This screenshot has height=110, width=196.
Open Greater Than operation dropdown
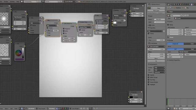tap(85, 27)
